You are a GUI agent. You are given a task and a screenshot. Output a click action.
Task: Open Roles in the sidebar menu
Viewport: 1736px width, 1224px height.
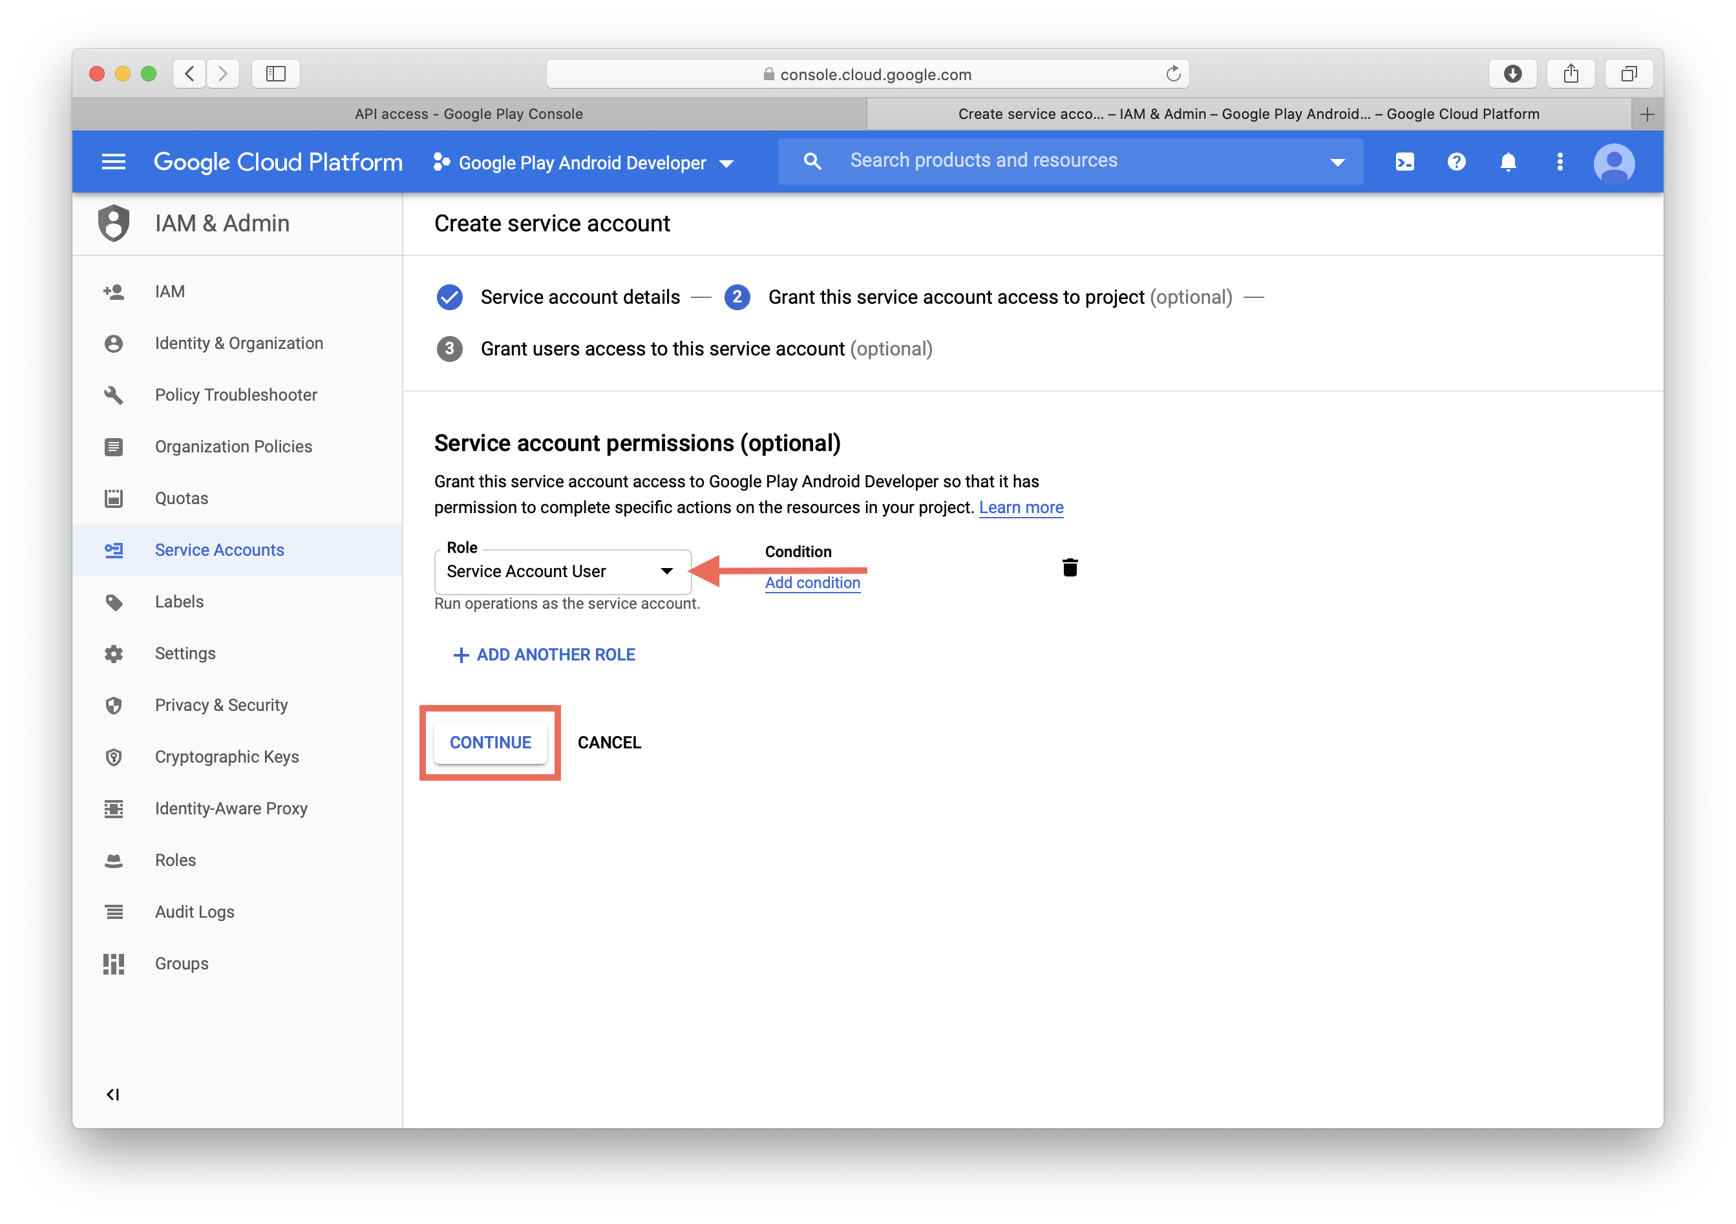[x=175, y=860]
